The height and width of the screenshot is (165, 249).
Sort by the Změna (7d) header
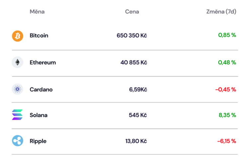click(221, 12)
